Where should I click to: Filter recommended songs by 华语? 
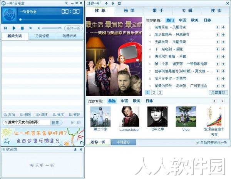[x=182, y=20]
